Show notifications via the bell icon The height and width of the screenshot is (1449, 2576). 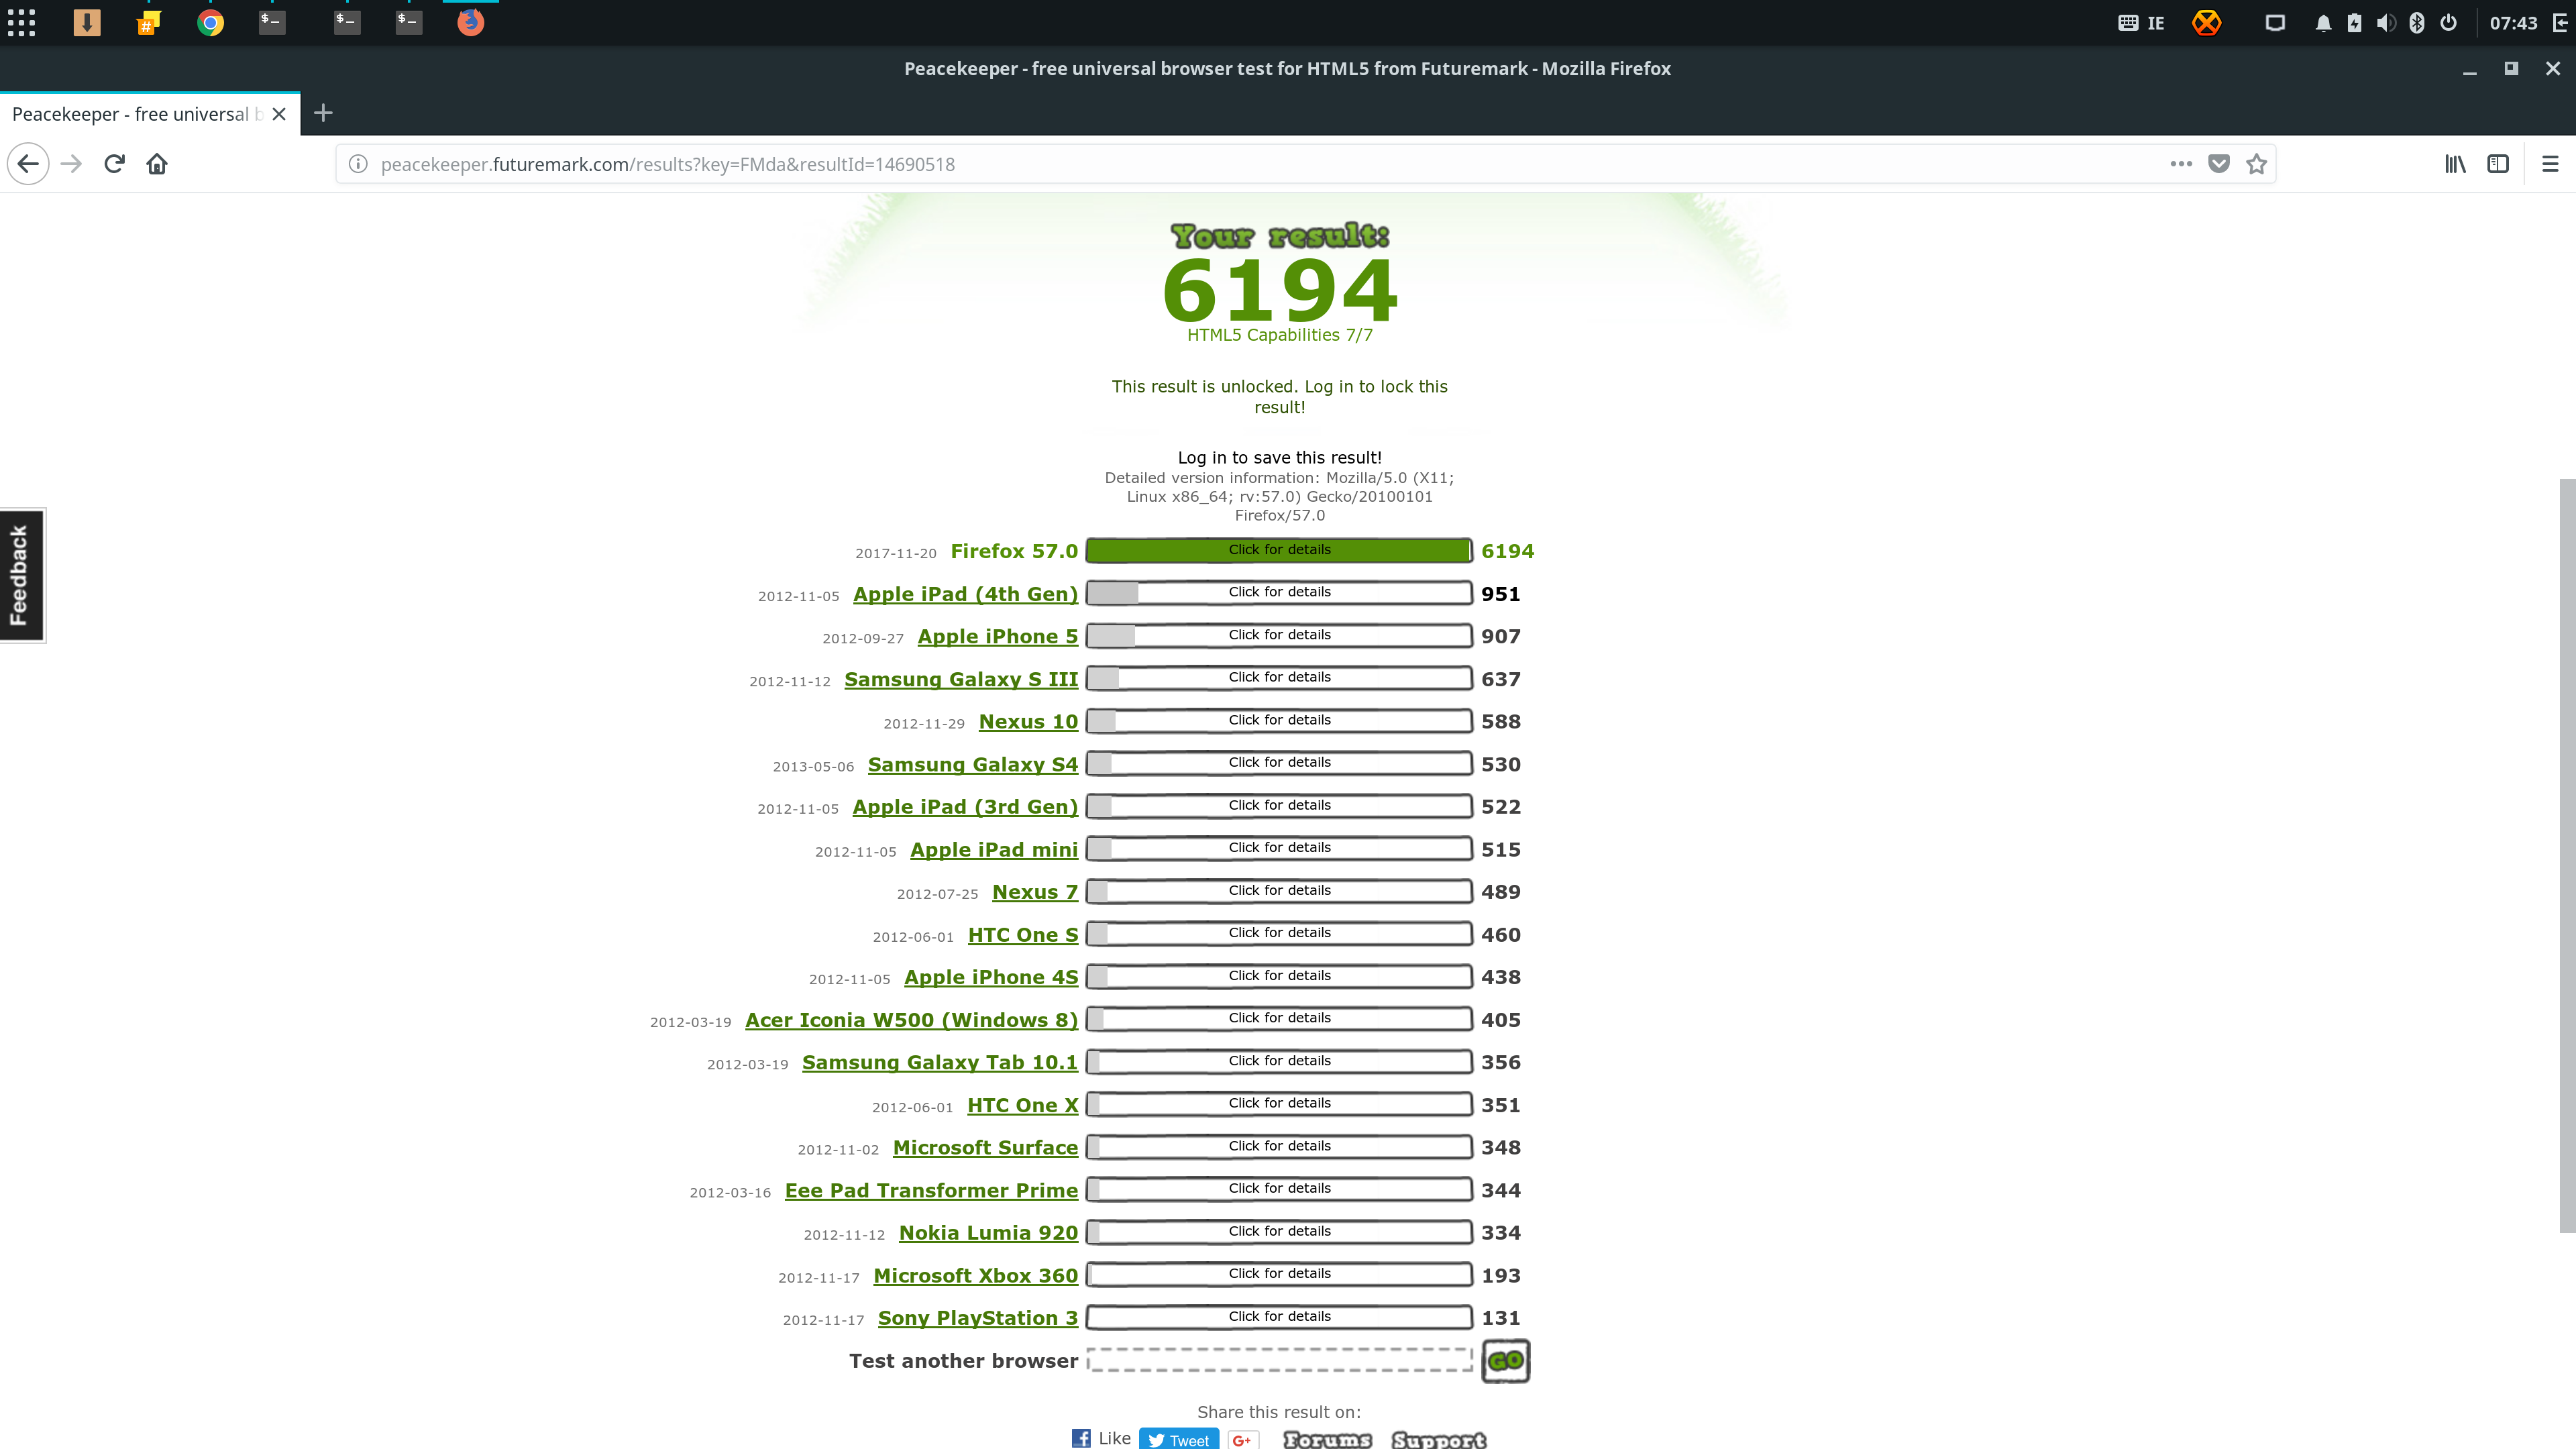(2323, 22)
